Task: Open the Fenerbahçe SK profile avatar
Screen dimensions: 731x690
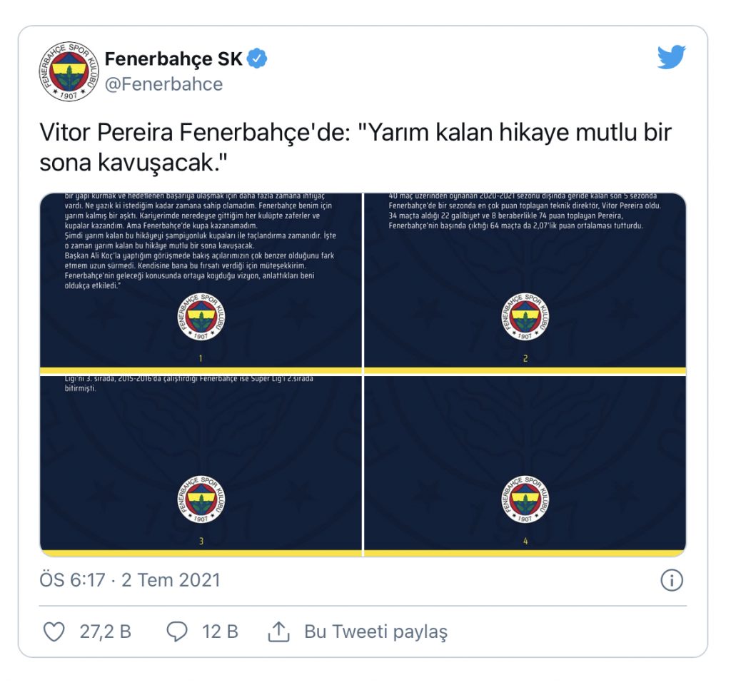Action: point(69,71)
